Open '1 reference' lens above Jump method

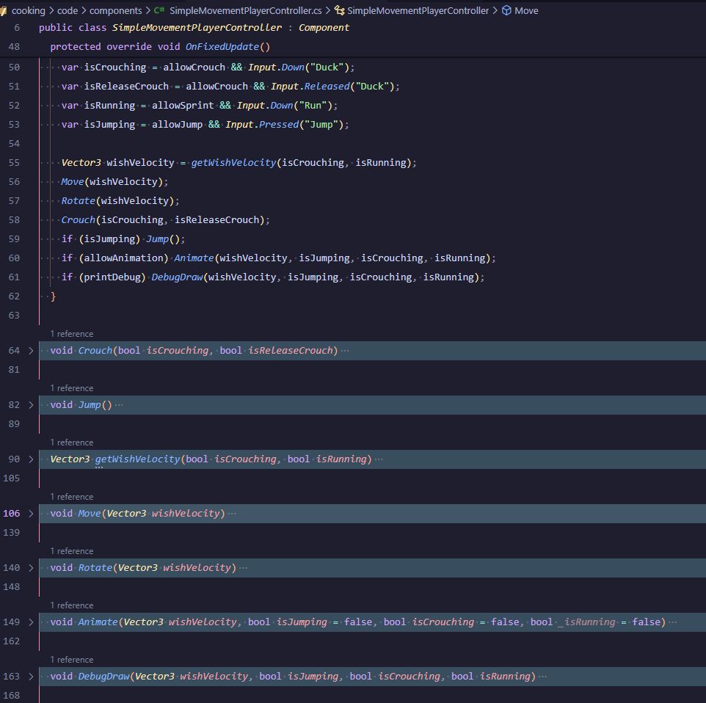[x=72, y=388]
